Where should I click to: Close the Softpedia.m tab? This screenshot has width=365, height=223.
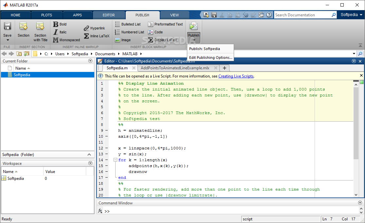134,68
